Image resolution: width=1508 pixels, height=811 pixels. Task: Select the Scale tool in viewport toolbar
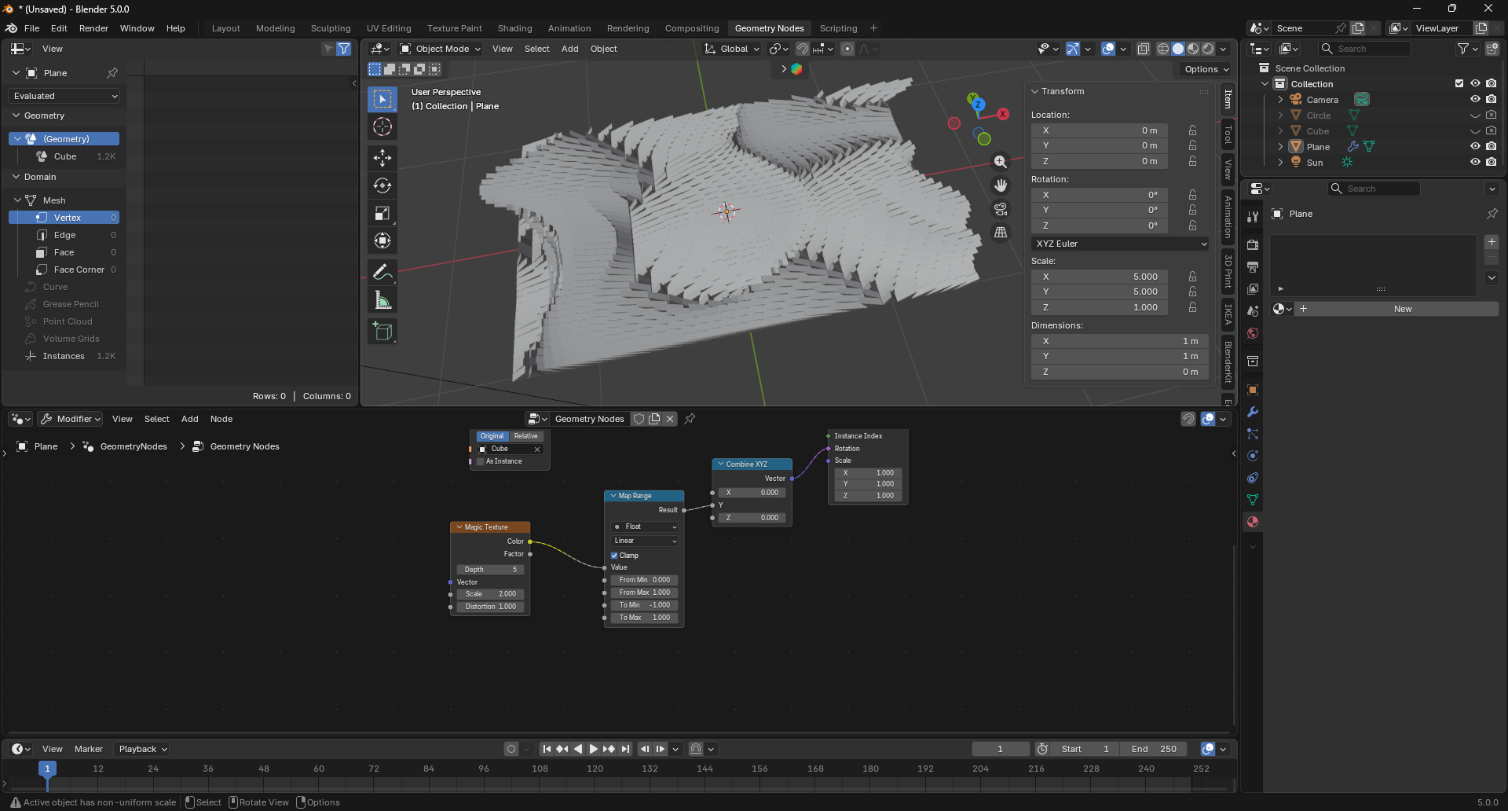pos(382,214)
